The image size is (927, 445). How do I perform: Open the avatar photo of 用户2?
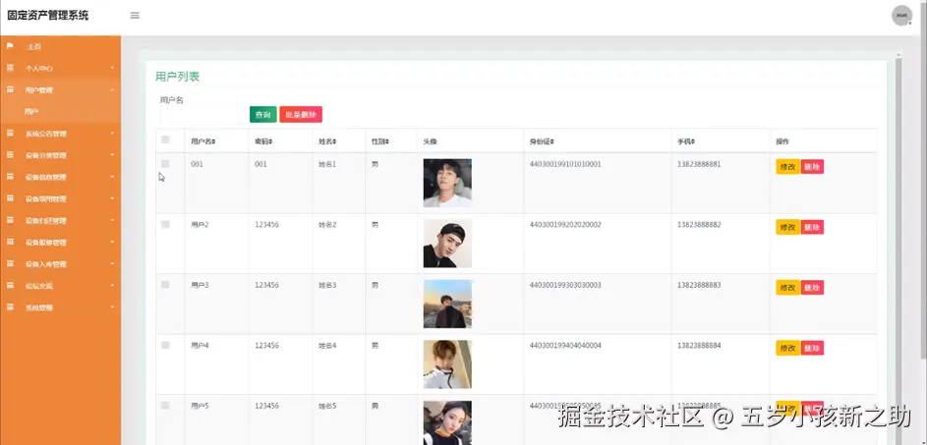(x=447, y=244)
